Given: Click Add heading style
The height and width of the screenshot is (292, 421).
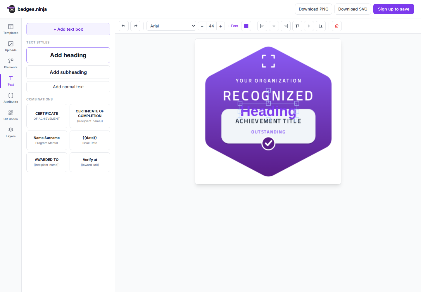Looking at the screenshot, I should 68,55.
